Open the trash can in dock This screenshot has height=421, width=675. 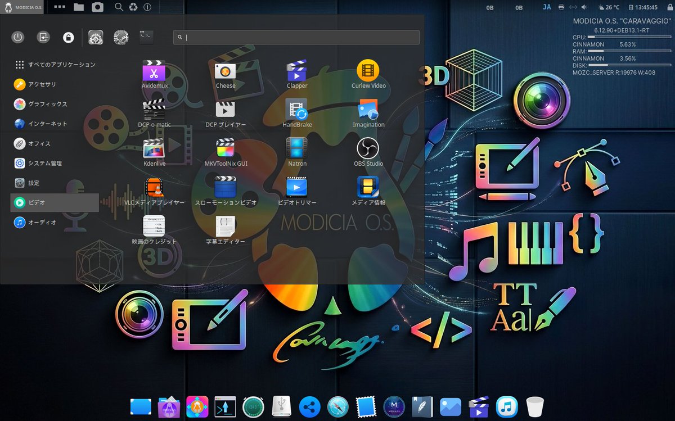(x=535, y=406)
